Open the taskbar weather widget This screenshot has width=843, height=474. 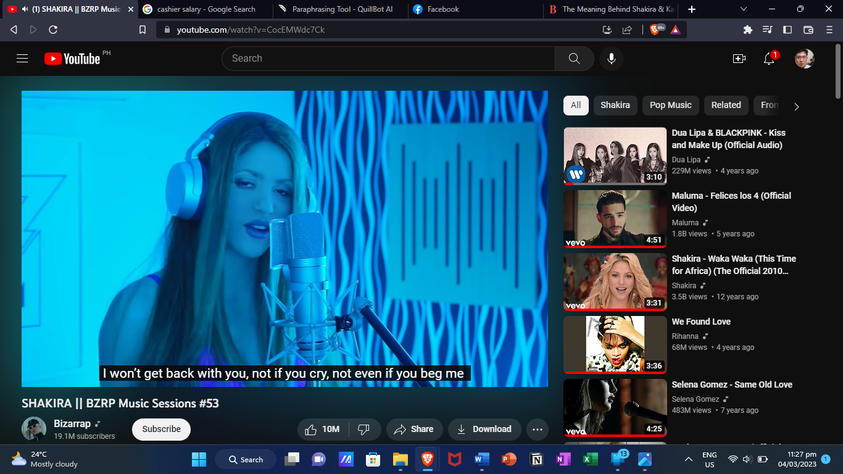tap(44, 459)
